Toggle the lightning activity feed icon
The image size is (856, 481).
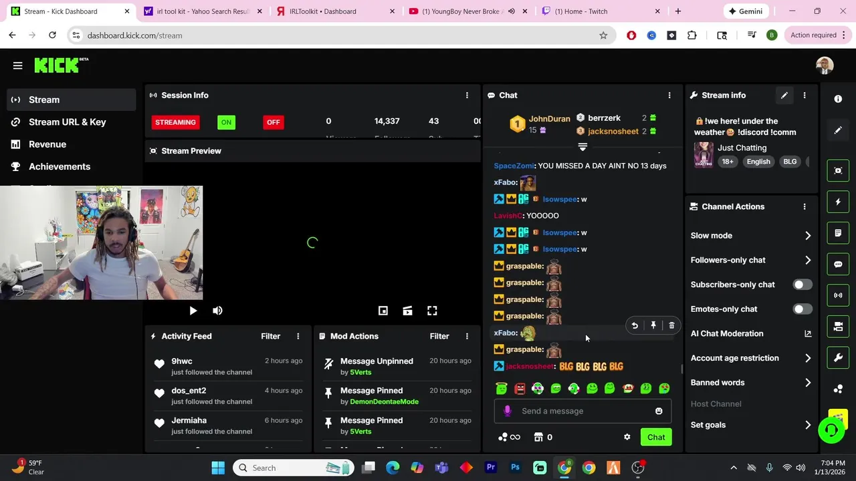[838, 202]
